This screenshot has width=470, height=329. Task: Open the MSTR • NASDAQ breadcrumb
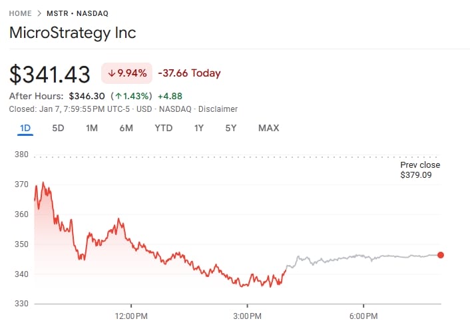click(77, 13)
